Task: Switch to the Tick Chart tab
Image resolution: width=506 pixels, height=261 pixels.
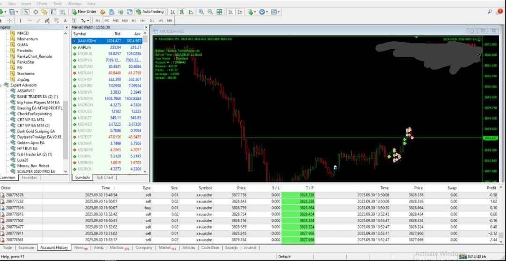Action: (104, 178)
